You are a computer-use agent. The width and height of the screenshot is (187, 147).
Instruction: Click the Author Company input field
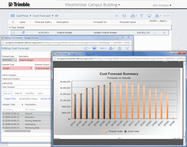tap(26, 79)
